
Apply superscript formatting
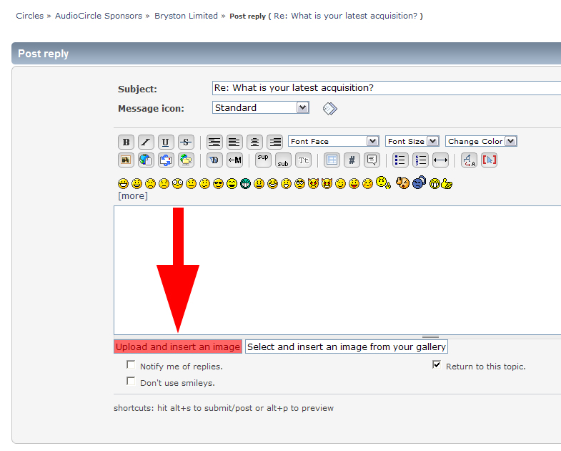click(x=263, y=160)
